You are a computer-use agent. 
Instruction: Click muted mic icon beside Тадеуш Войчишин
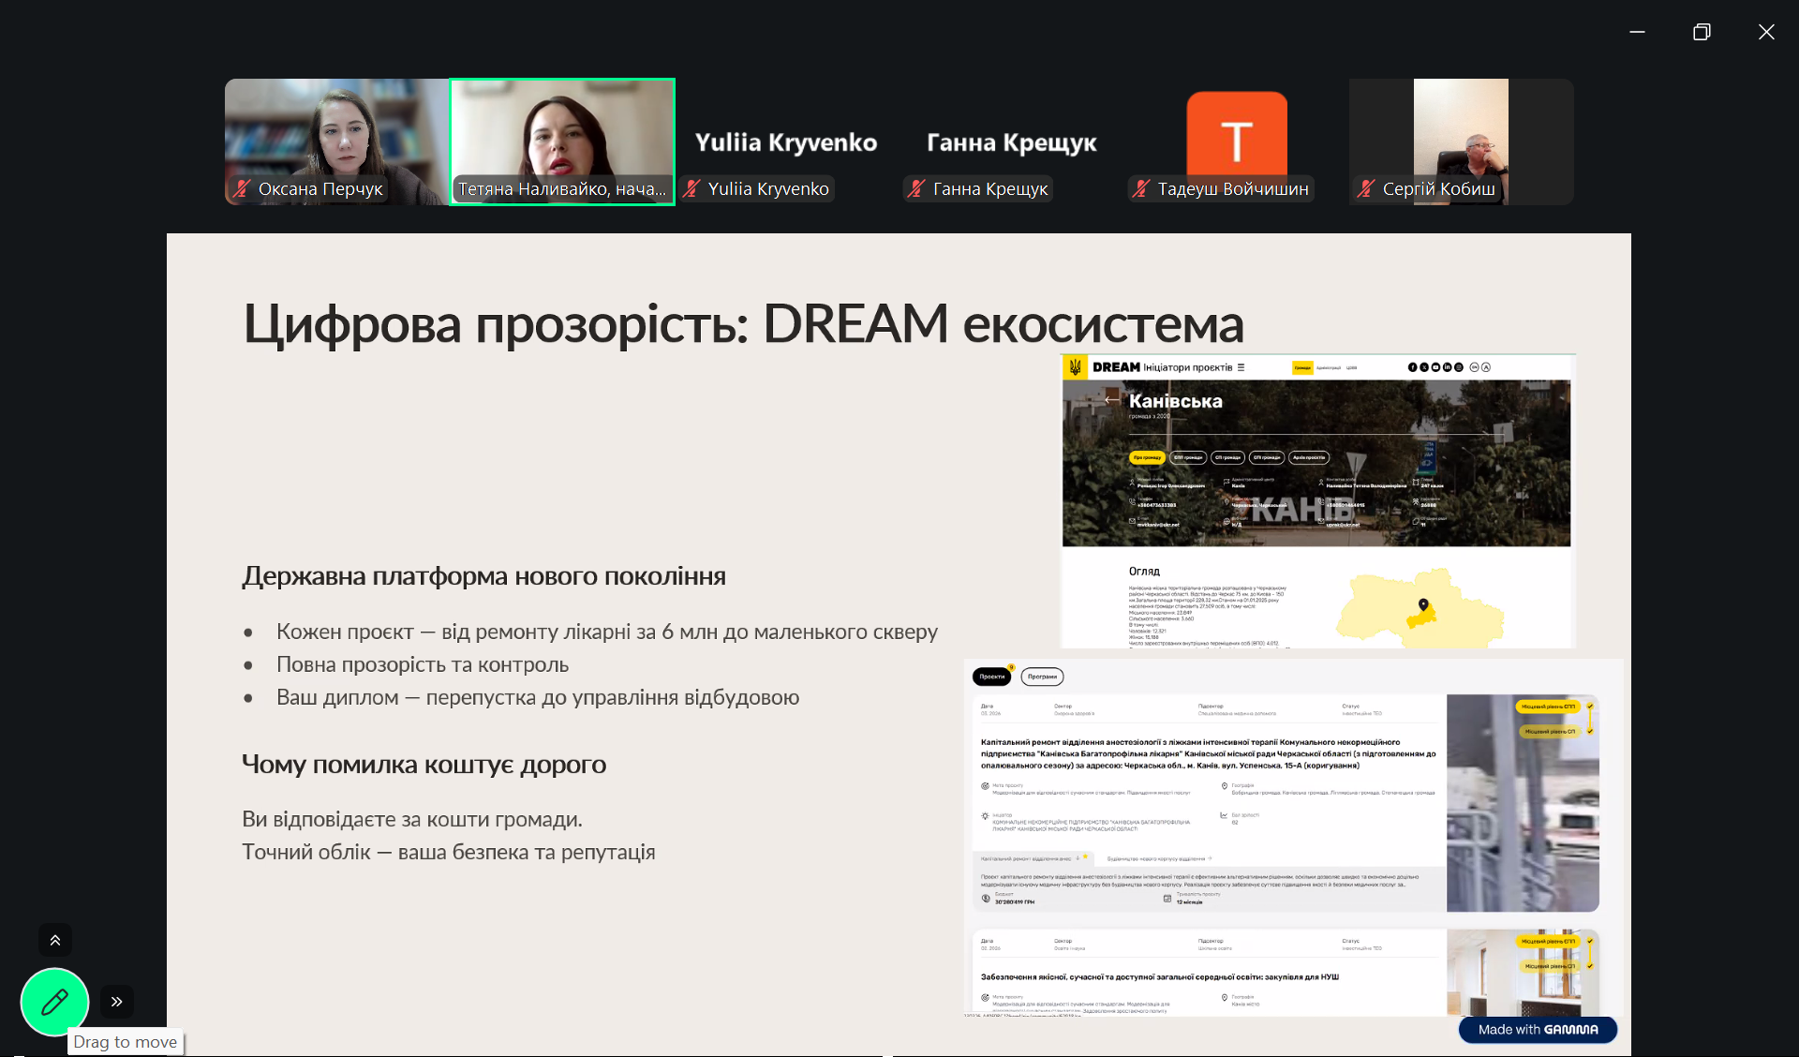(1141, 188)
